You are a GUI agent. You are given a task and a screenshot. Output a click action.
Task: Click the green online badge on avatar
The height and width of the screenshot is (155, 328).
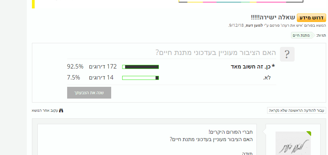coord(309,133)
